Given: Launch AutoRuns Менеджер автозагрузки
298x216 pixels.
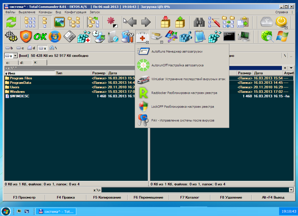Looking at the screenshot, I should click(182, 51).
